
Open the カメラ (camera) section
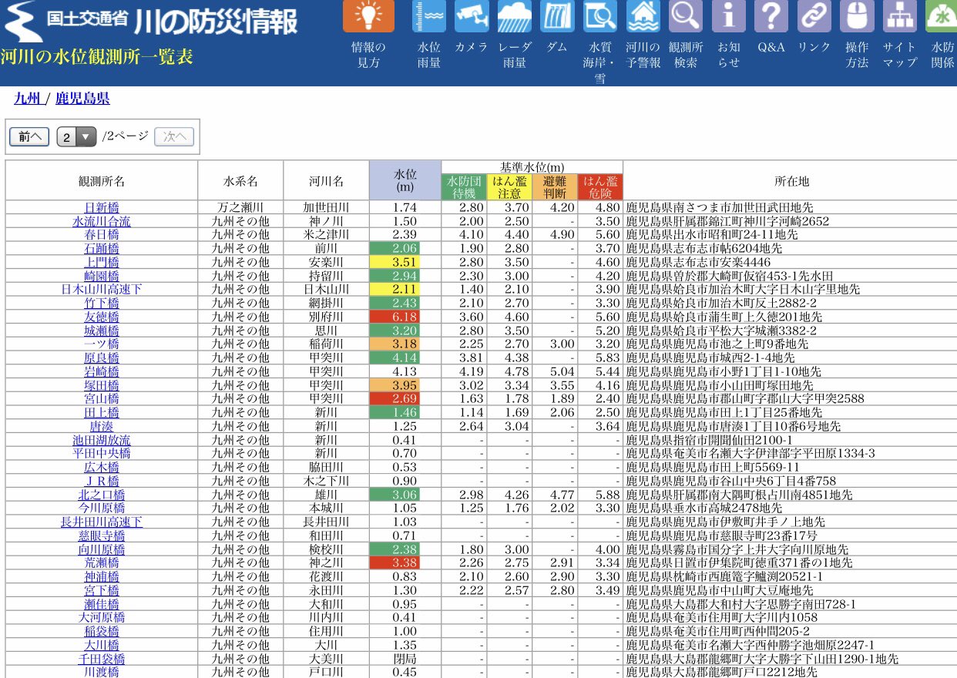coord(470,15)
